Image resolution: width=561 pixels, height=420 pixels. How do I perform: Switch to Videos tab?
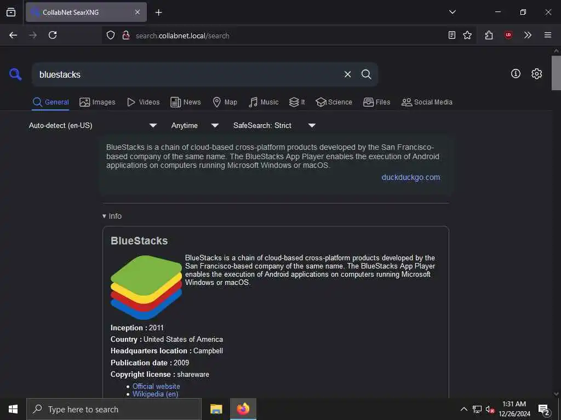144,102
